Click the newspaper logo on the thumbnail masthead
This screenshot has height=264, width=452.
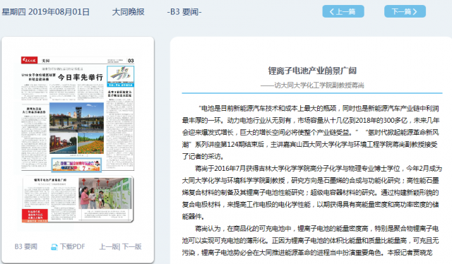click(x=29, y=60)
